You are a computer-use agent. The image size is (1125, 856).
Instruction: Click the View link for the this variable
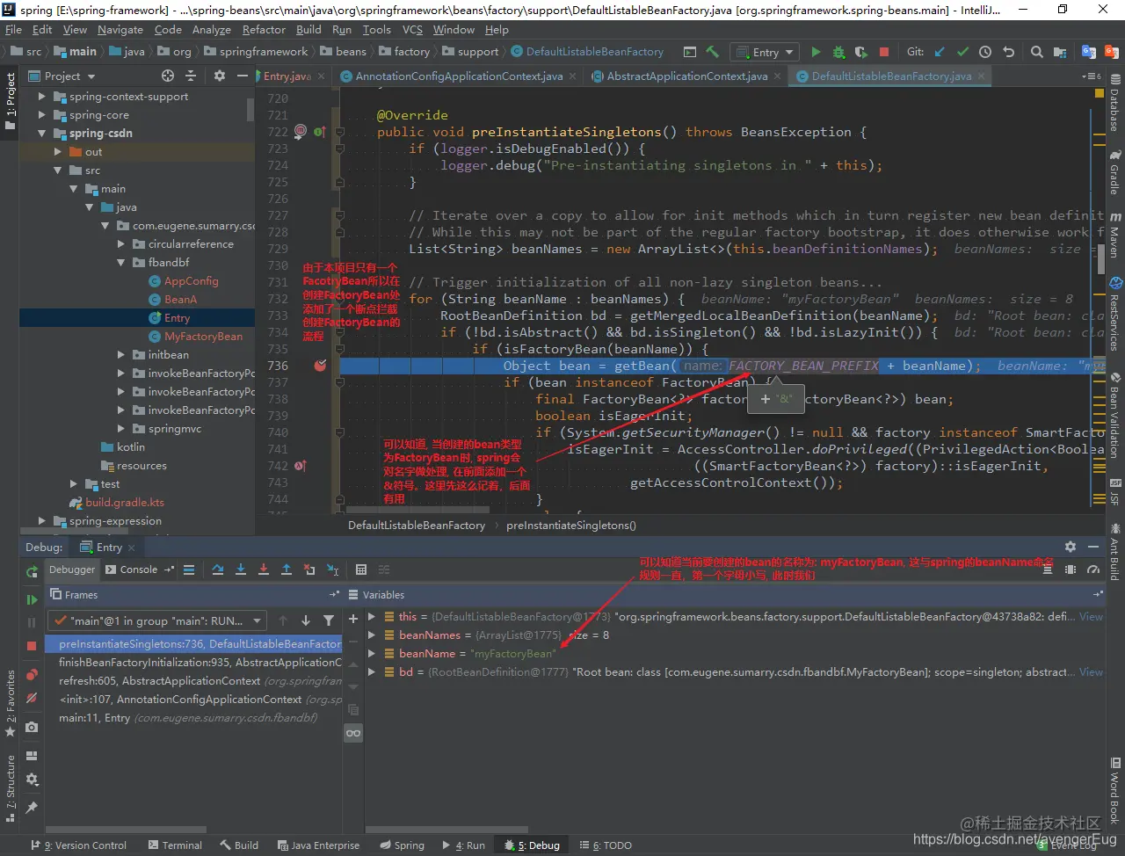pos(1091,617)
